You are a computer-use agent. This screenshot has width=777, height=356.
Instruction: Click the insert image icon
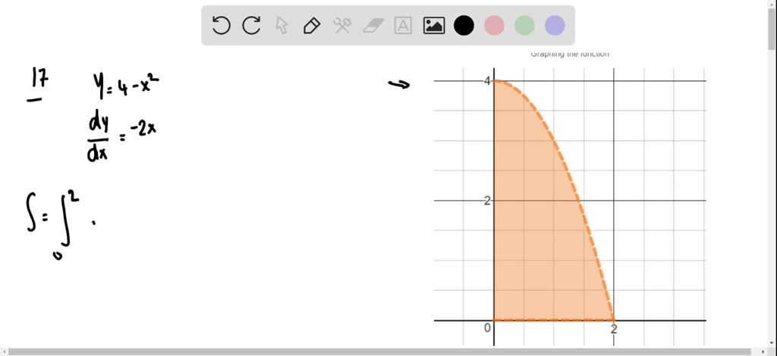coord(433,25)
